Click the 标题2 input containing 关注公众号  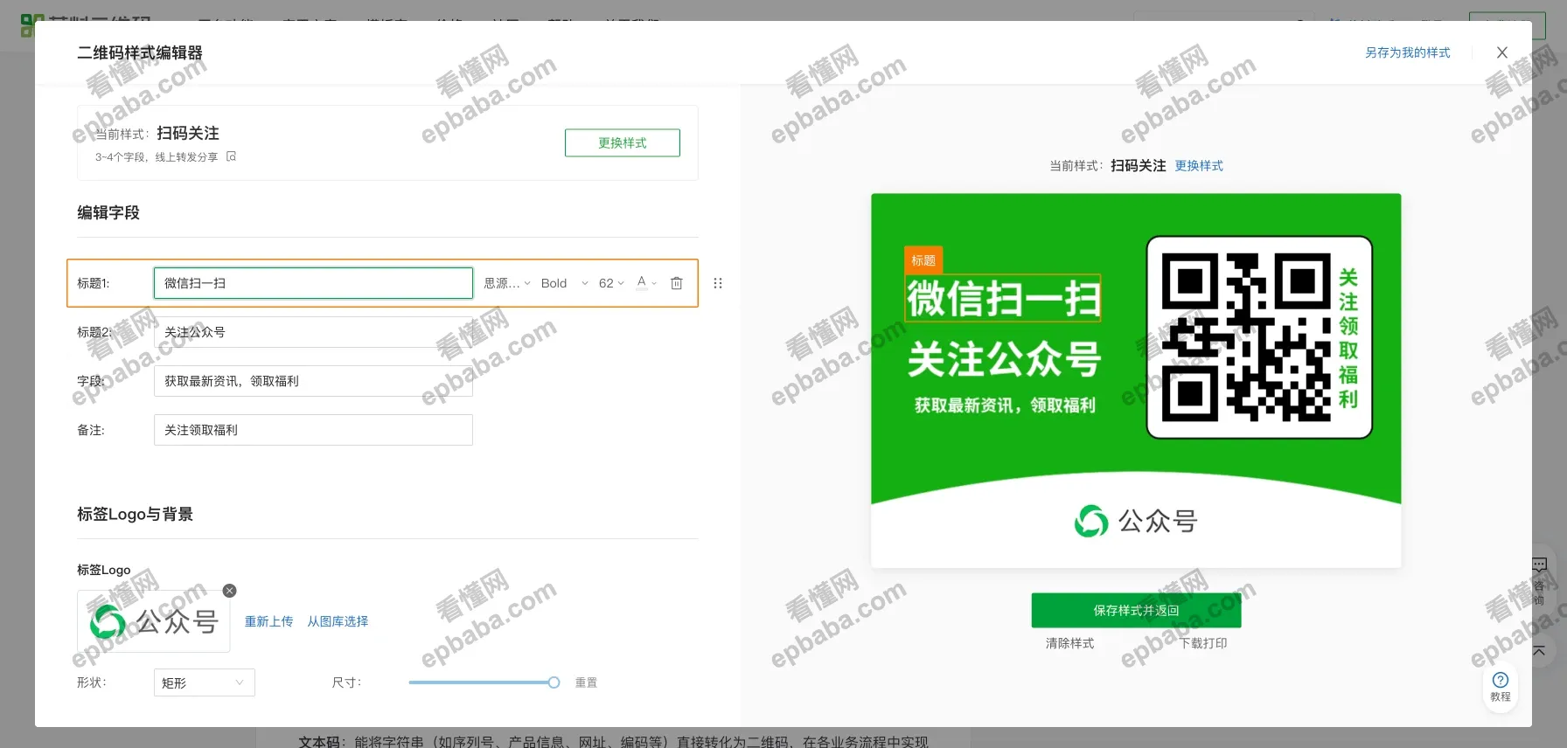pyautogui.click(x=313, y=332)
